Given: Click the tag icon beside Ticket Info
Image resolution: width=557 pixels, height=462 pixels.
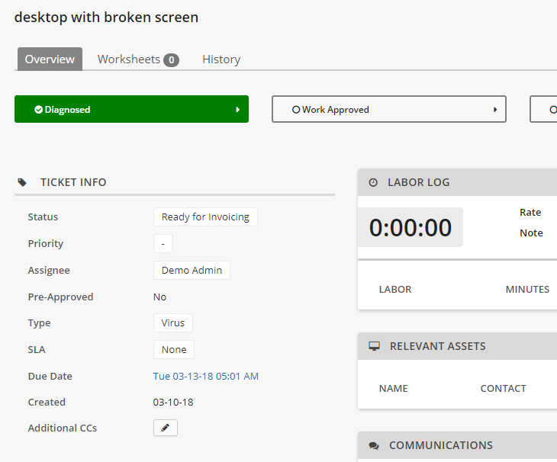Looking at the screenshot, I should (22, 182).
